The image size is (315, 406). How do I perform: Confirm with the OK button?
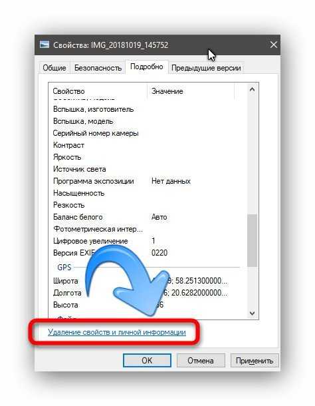point(147,361)
